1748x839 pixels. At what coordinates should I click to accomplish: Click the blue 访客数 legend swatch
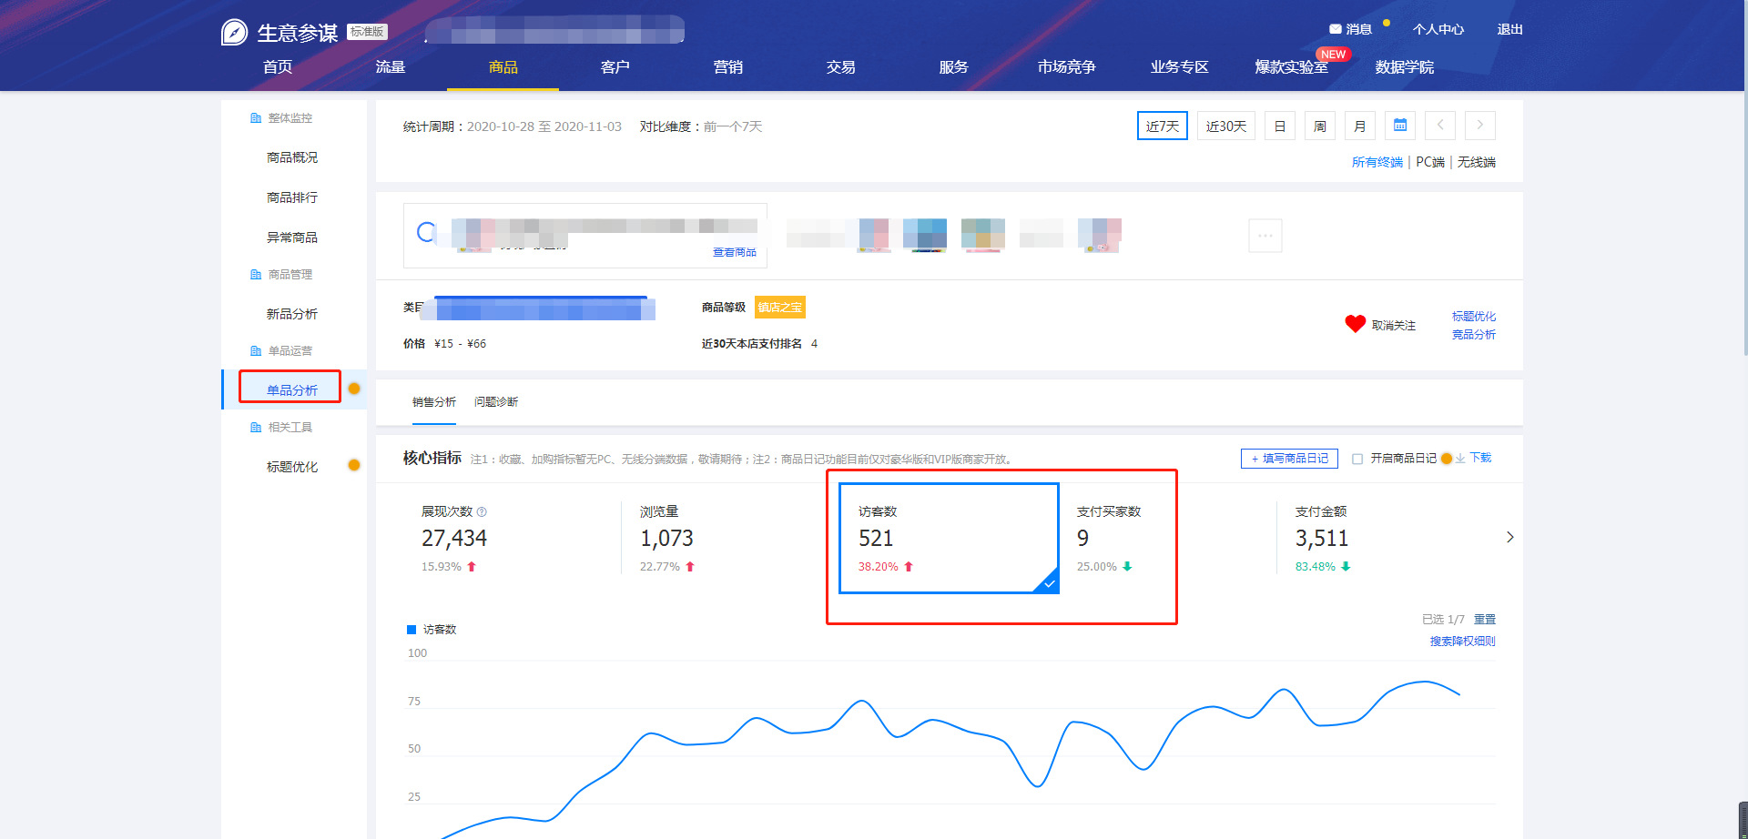(412, 630)
